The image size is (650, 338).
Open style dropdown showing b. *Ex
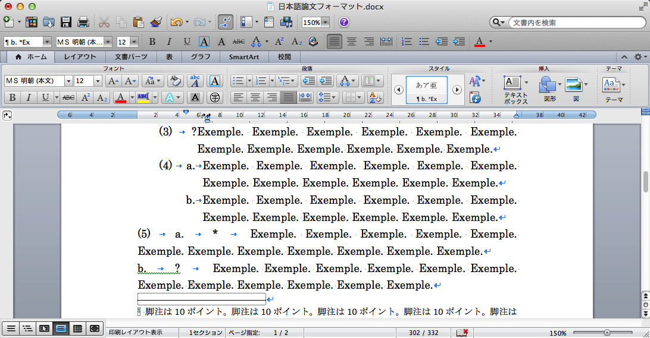pyautogui.click(x=47, y=42)
